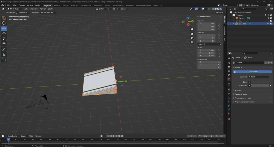Activate the Rotate tool
The height and width of the screenshot is (147, 274).
pos(4,34)
